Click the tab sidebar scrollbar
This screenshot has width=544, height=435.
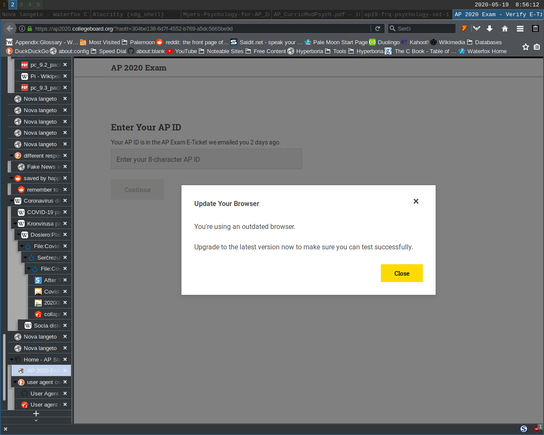tap(4, 367)
